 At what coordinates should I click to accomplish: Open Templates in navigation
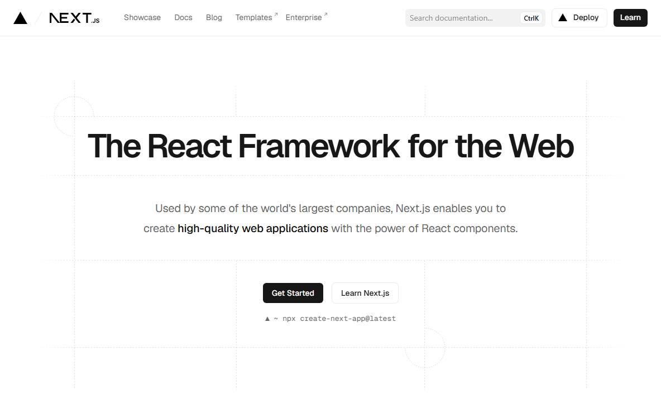point(256,18)
